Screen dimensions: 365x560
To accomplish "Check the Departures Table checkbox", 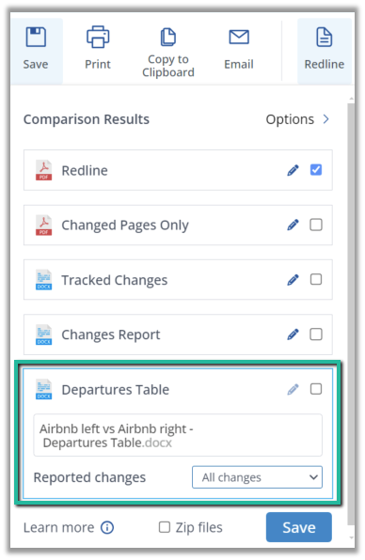I will point(316,389).
